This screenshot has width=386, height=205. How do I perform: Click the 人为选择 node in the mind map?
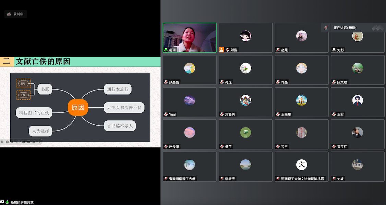click(40, 131)
